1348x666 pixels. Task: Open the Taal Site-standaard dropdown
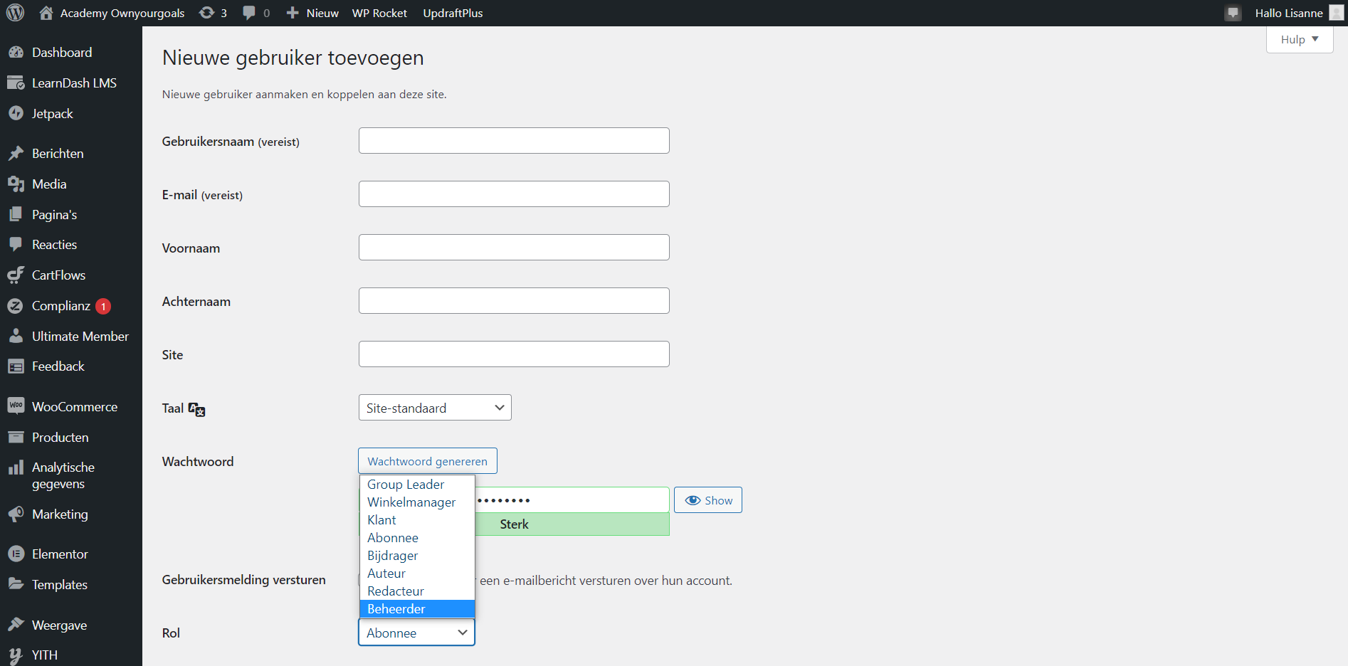pyautogui.click(x=435, y=408)
